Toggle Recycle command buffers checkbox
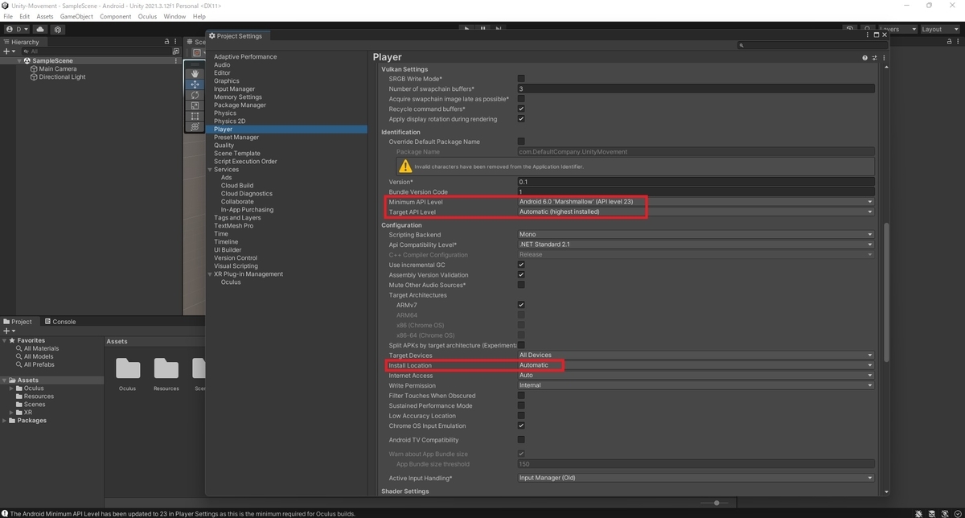This screenshot has width=965, height=518. 521,109
